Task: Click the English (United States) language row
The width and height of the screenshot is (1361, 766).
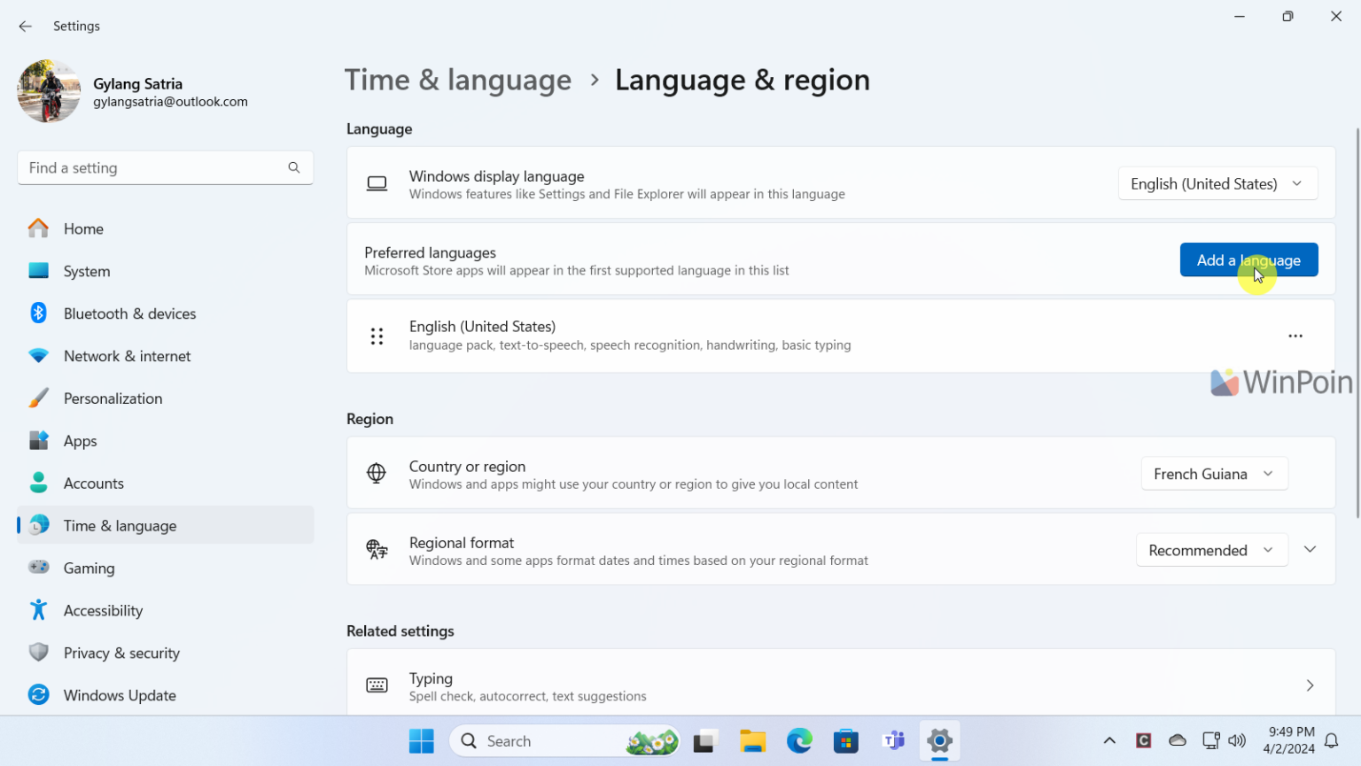Action: point(841,336)
